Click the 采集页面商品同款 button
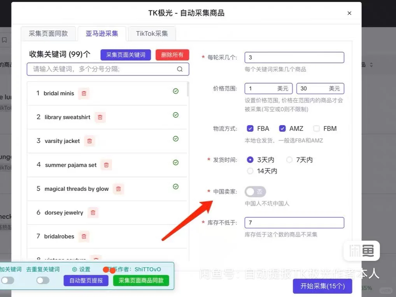396x297 pixels. click(141, 281)
